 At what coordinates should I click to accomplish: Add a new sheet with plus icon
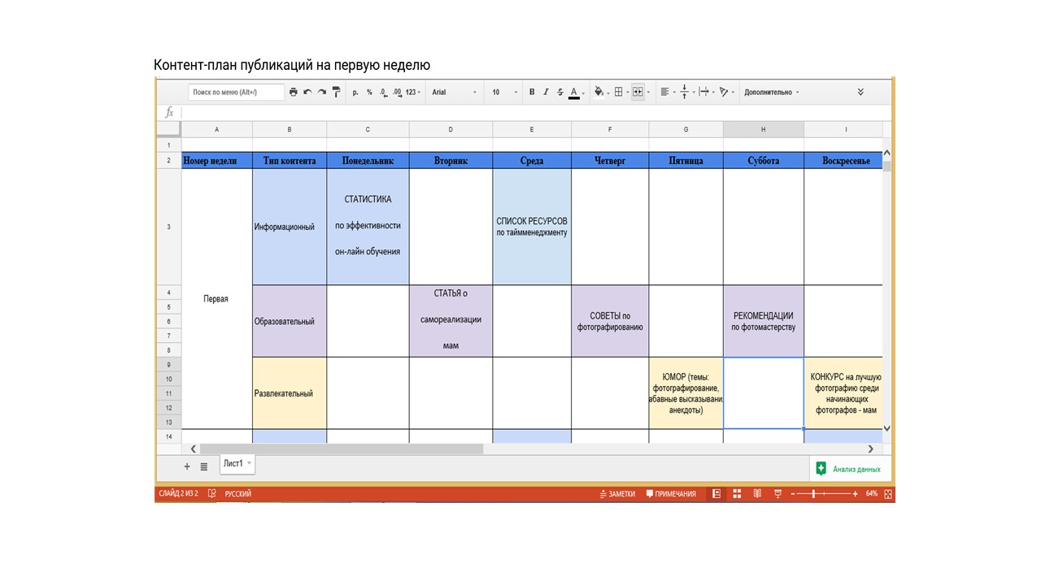coord(186,467)
